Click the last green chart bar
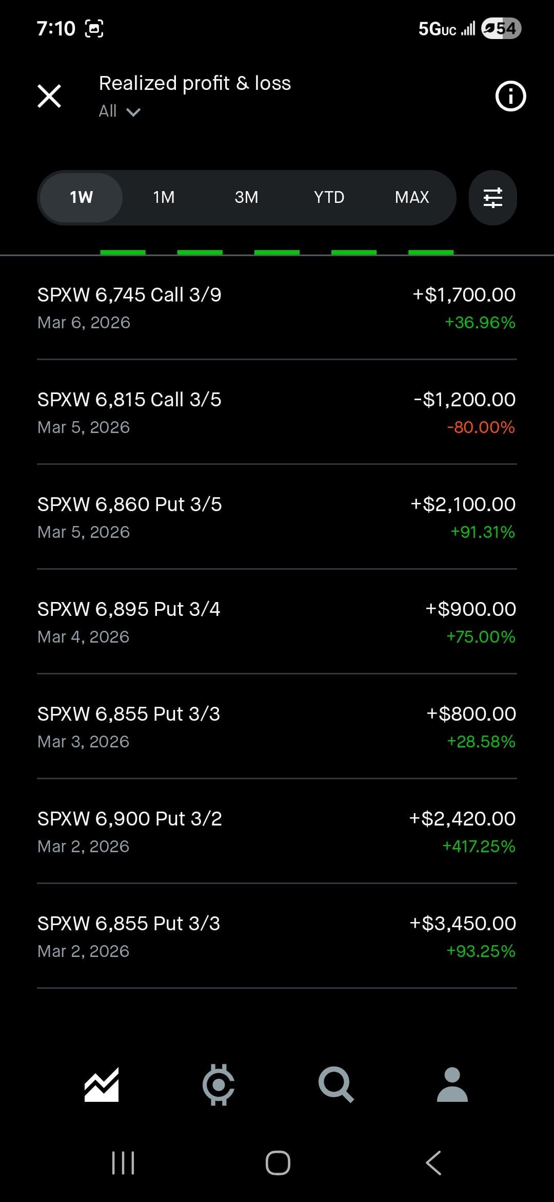Image resolution: width=554 pixels, height=1202 pixels. click(x=430, y=252)
